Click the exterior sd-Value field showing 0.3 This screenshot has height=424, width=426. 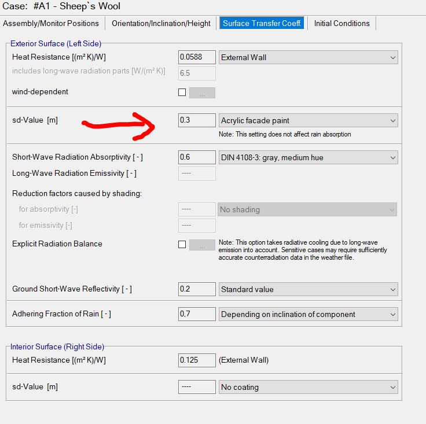click(197, 120)
